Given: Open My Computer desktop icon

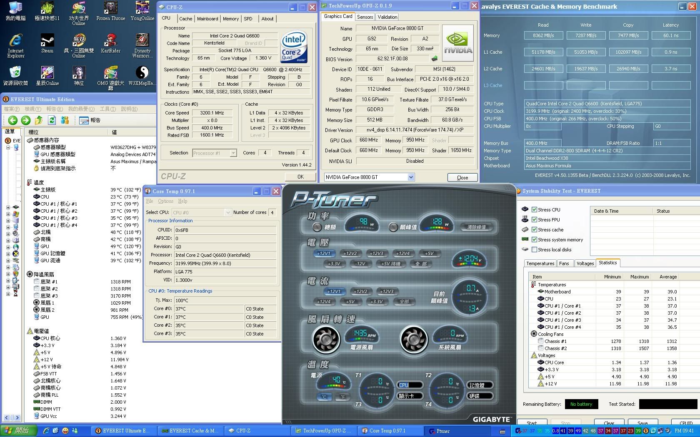Looking at the screenshot, I should (16, 11).
